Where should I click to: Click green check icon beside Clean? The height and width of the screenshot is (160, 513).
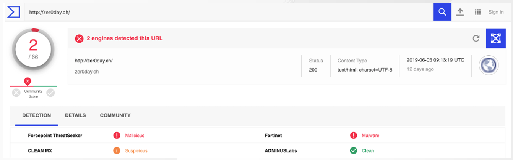pyautogui.click(x=354, y=150)
